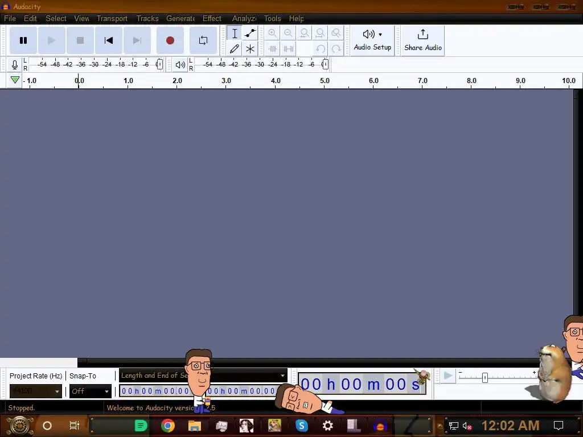Viewport: 583px width, 437px height.
Task: Open Chrome from the taskbar
Action: click(168, 426)
